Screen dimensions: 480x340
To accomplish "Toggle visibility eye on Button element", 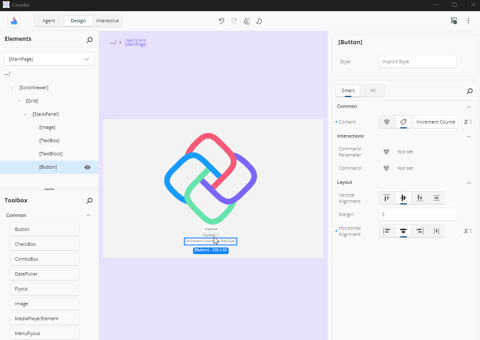I will click(x=87, y=167).
